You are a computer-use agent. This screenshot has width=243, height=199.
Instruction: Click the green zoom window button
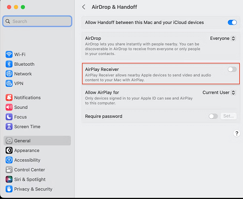pyautogui.click(x=23, y=7)
